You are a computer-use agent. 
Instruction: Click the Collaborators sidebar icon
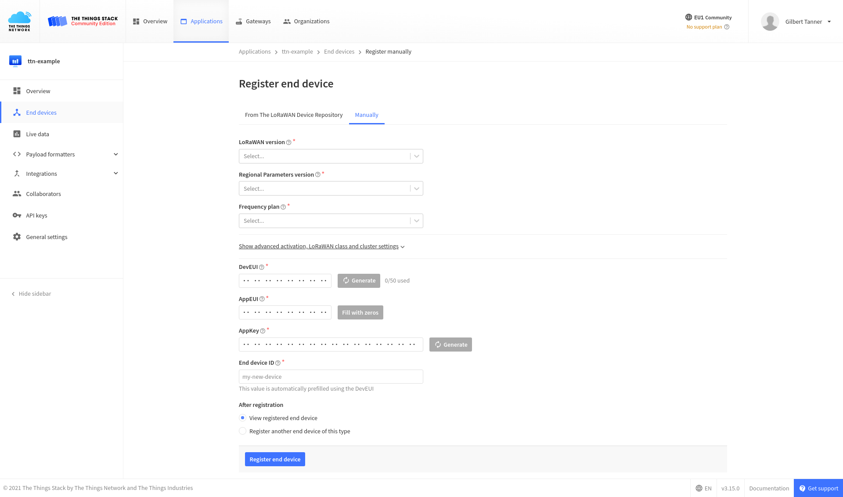point(17,193)
